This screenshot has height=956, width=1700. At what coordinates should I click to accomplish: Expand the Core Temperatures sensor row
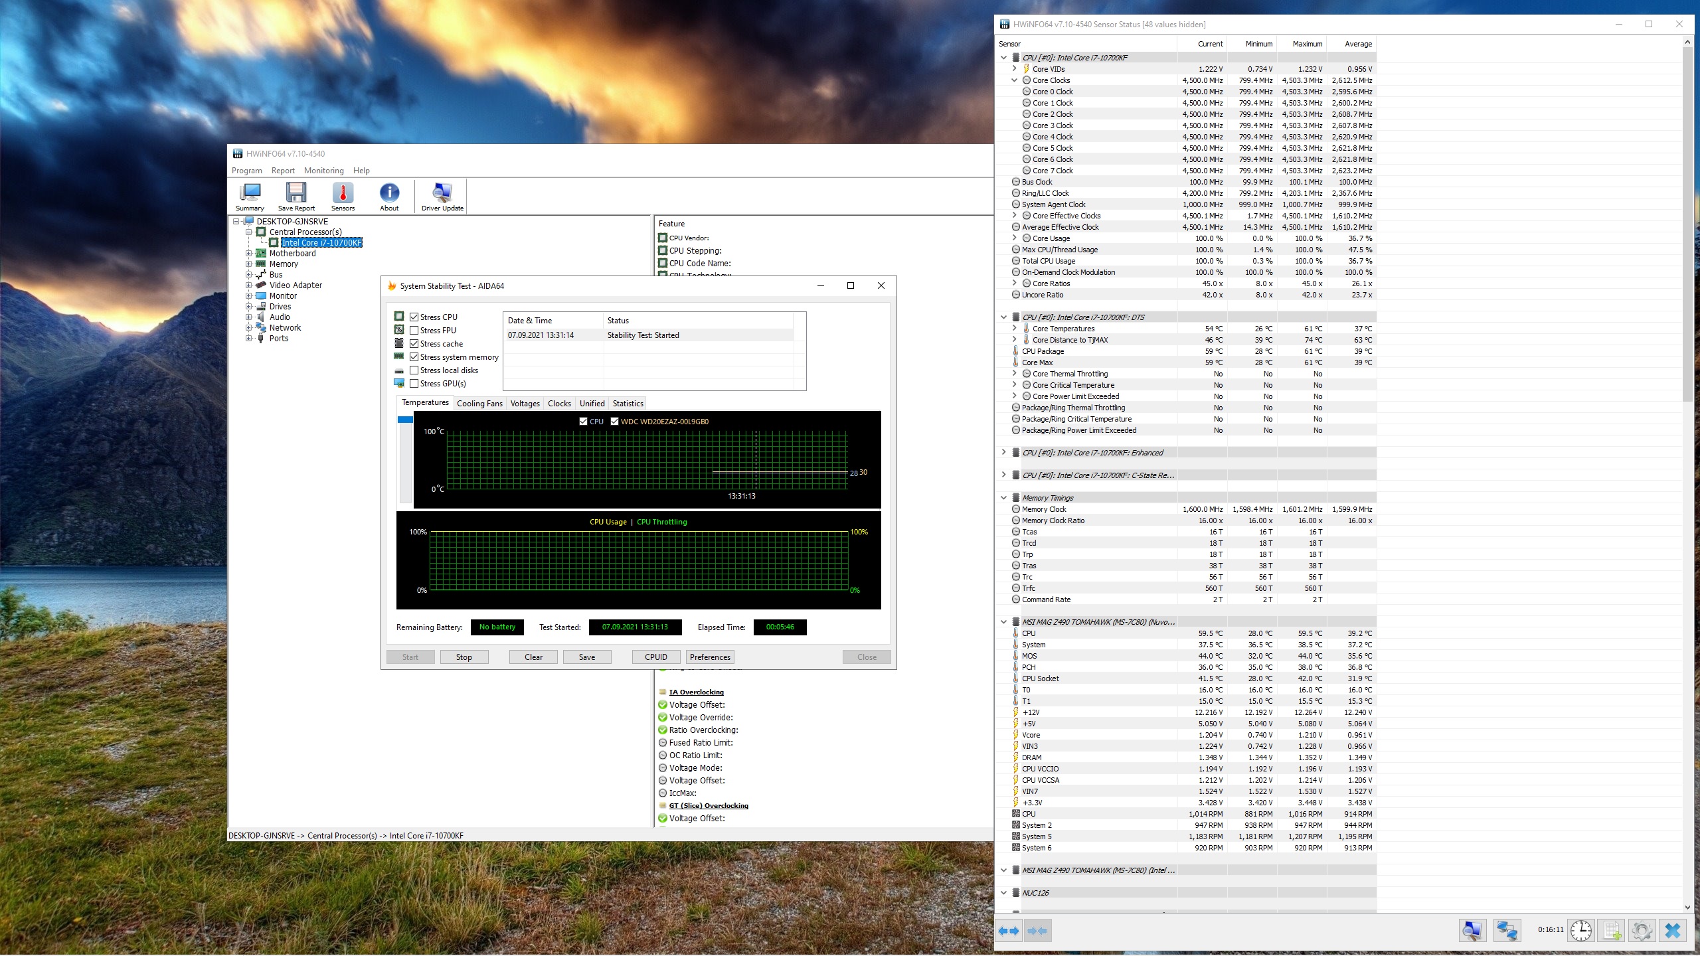1014,329
